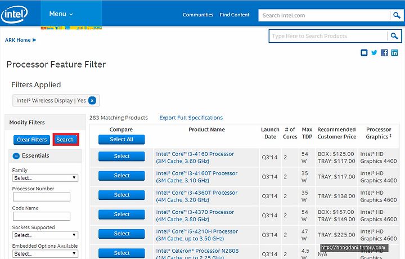Focus the Search Intel.com field
The image size is (405, 259).
click(324, 15)
